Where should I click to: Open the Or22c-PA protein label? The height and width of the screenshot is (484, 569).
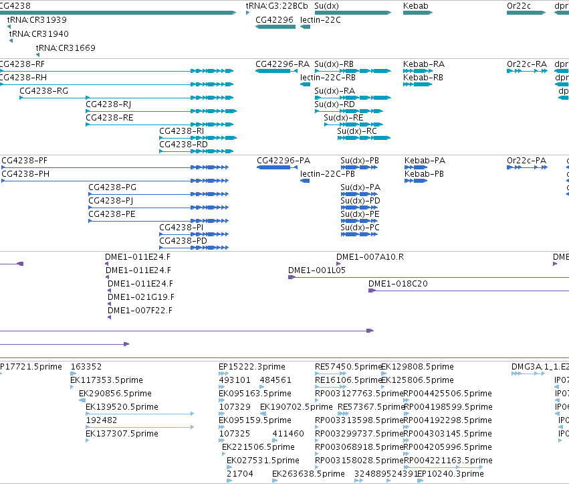click(527, 161)
